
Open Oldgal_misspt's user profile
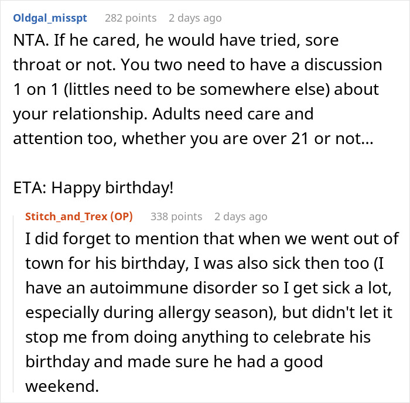[49, 18]
